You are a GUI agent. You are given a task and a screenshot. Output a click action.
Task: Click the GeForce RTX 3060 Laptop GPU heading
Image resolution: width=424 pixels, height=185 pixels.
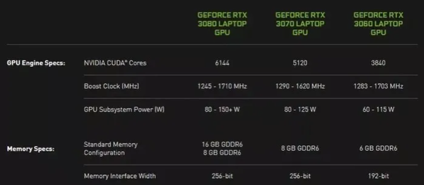click(x=378, y=24)
